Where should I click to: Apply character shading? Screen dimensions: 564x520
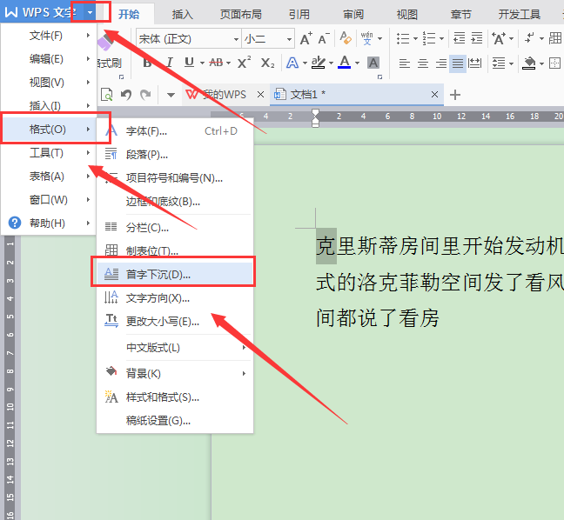373,63
